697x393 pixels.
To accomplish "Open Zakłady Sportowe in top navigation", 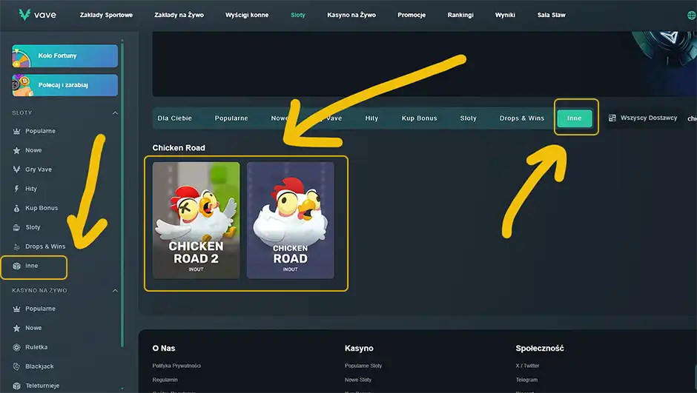I will [x=106, y=15].
